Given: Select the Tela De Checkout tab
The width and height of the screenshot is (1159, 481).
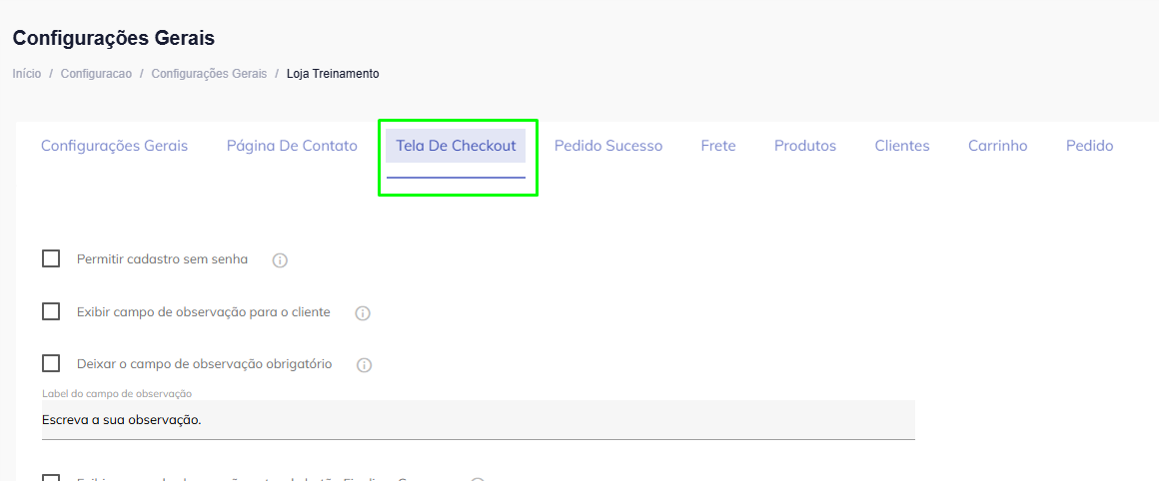Looking at the screenshot, I should tap(456, 146).
